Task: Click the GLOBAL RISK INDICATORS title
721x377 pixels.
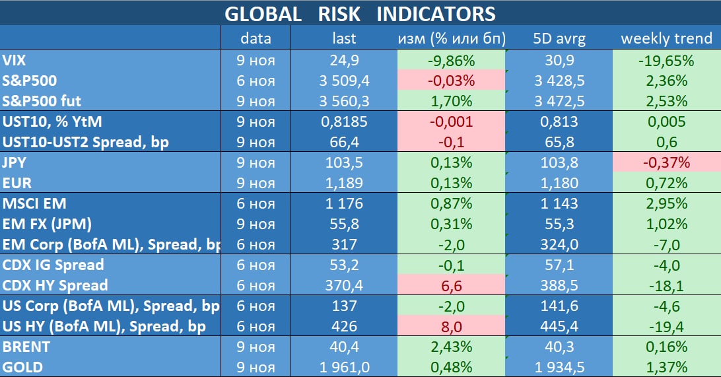Action: 360,13
